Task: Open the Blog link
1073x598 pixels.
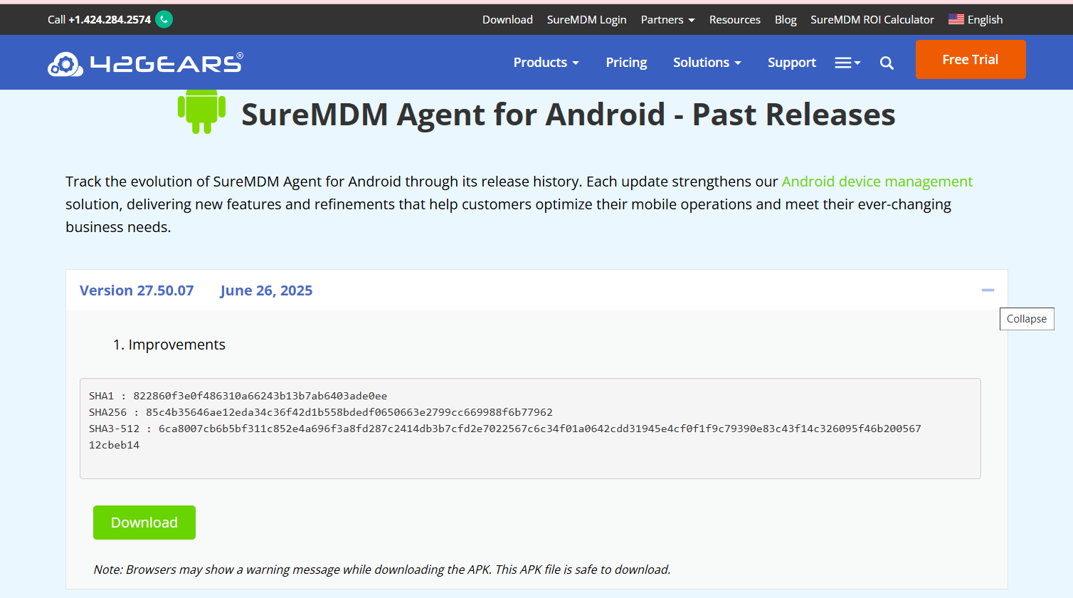Action: (786, 20)
